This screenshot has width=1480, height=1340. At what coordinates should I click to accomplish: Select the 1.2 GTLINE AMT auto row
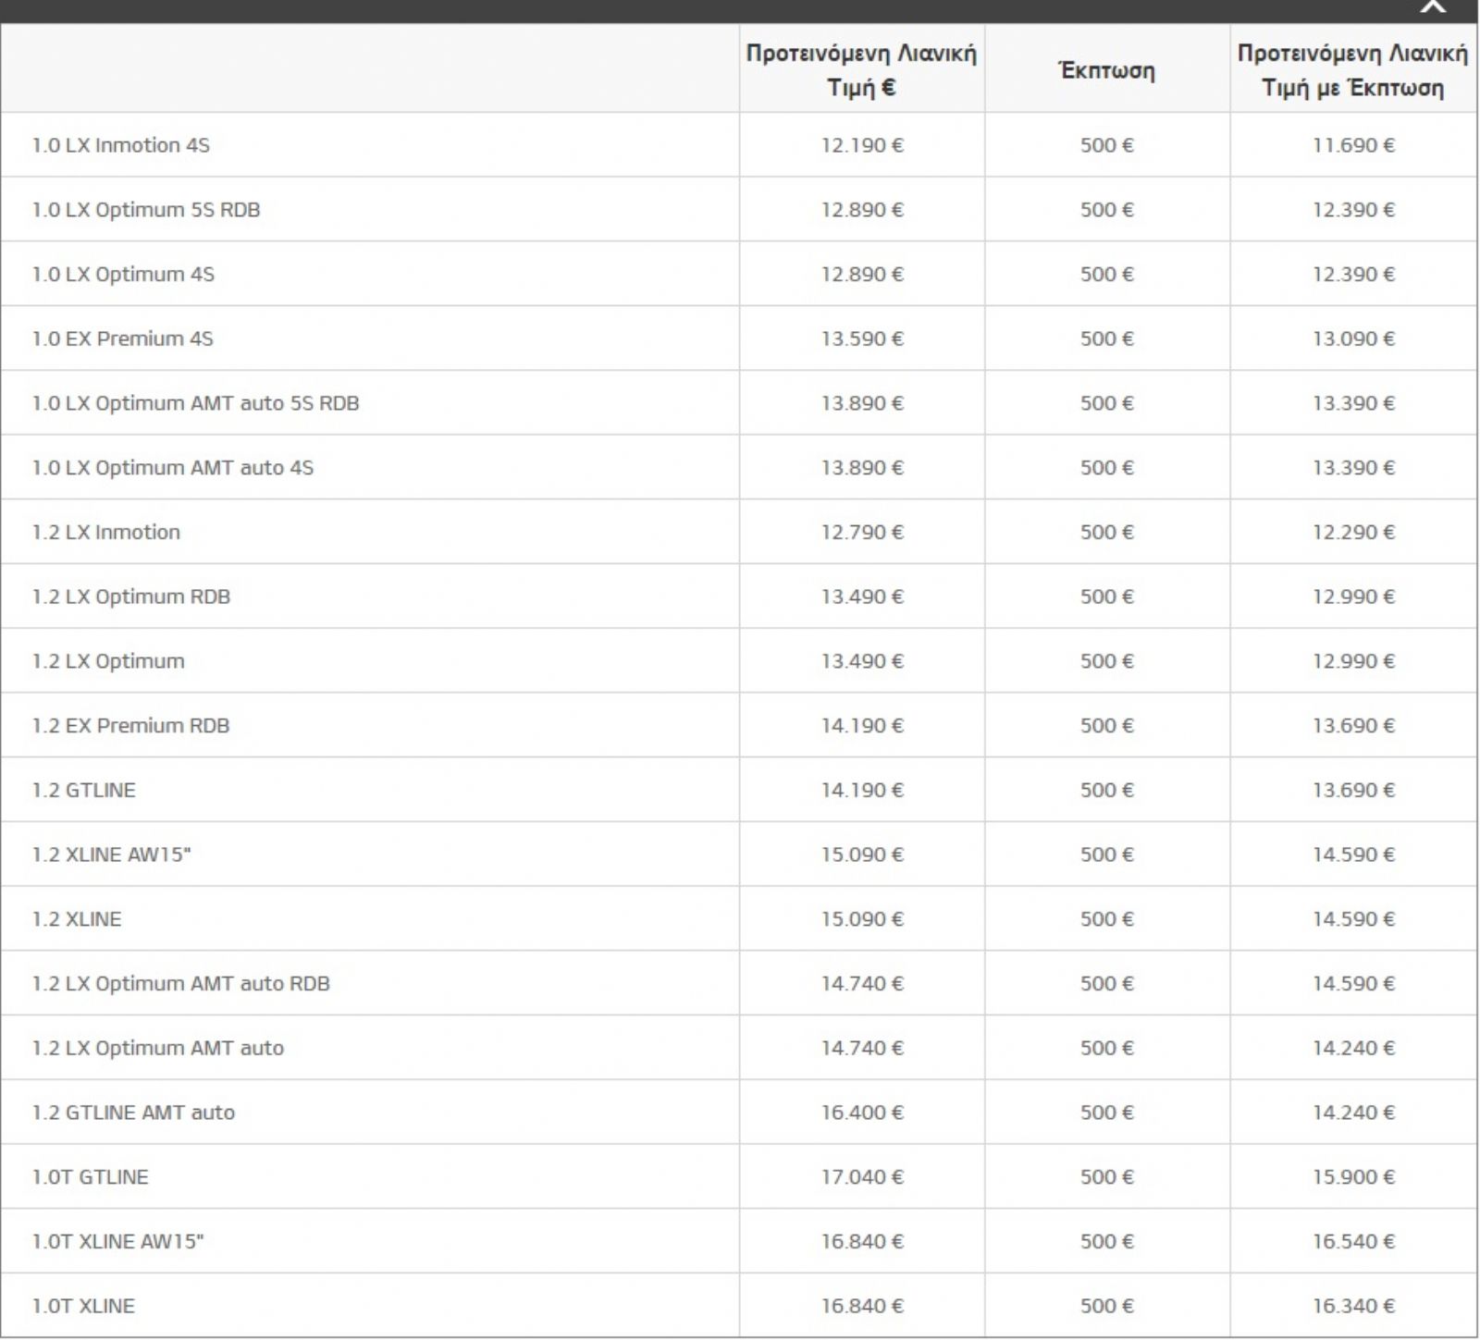pos(738,1112)
